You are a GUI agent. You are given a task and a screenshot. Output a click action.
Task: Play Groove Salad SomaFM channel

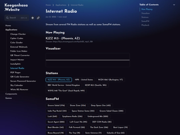pyautogui.click(x=56, y=105)
